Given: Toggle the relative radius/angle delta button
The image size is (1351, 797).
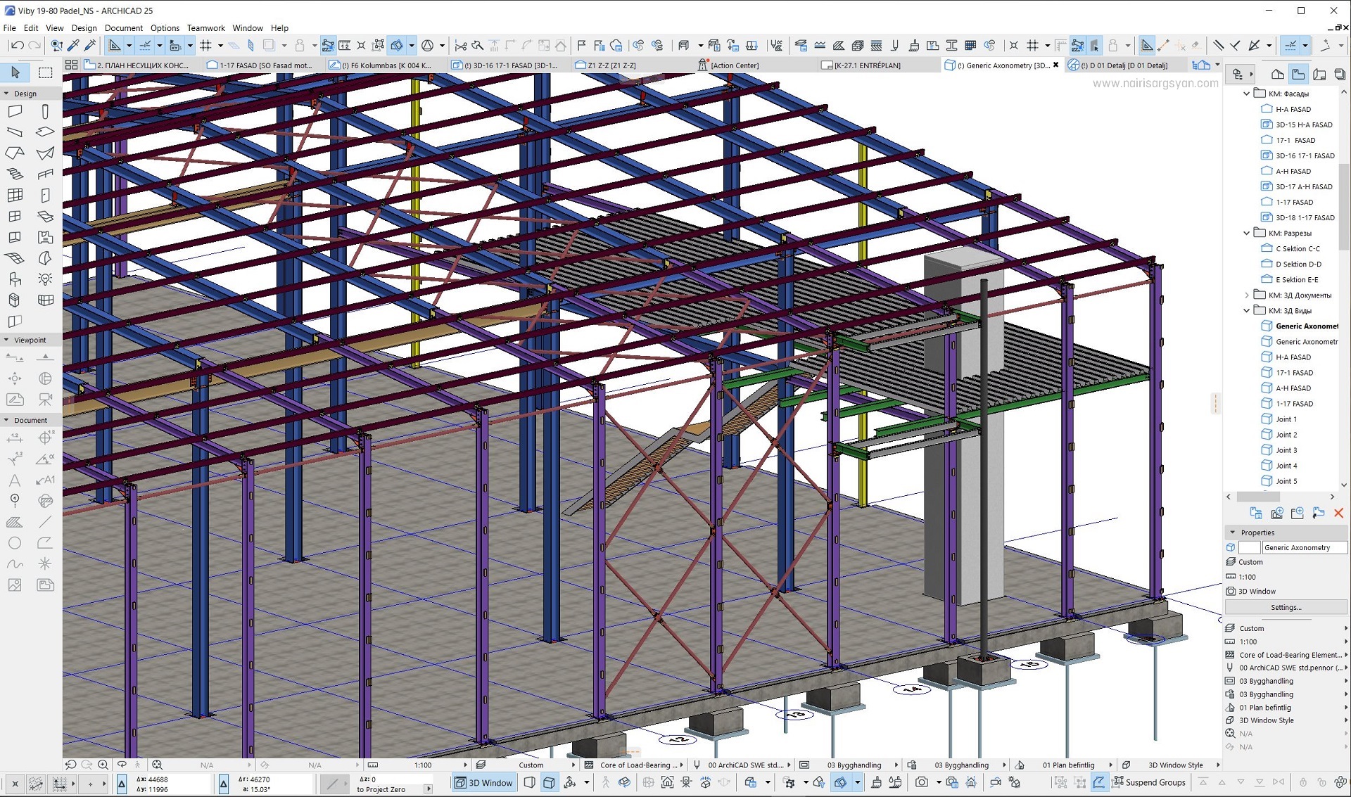Looking at the screenshot, I should (x=224, y=784).
